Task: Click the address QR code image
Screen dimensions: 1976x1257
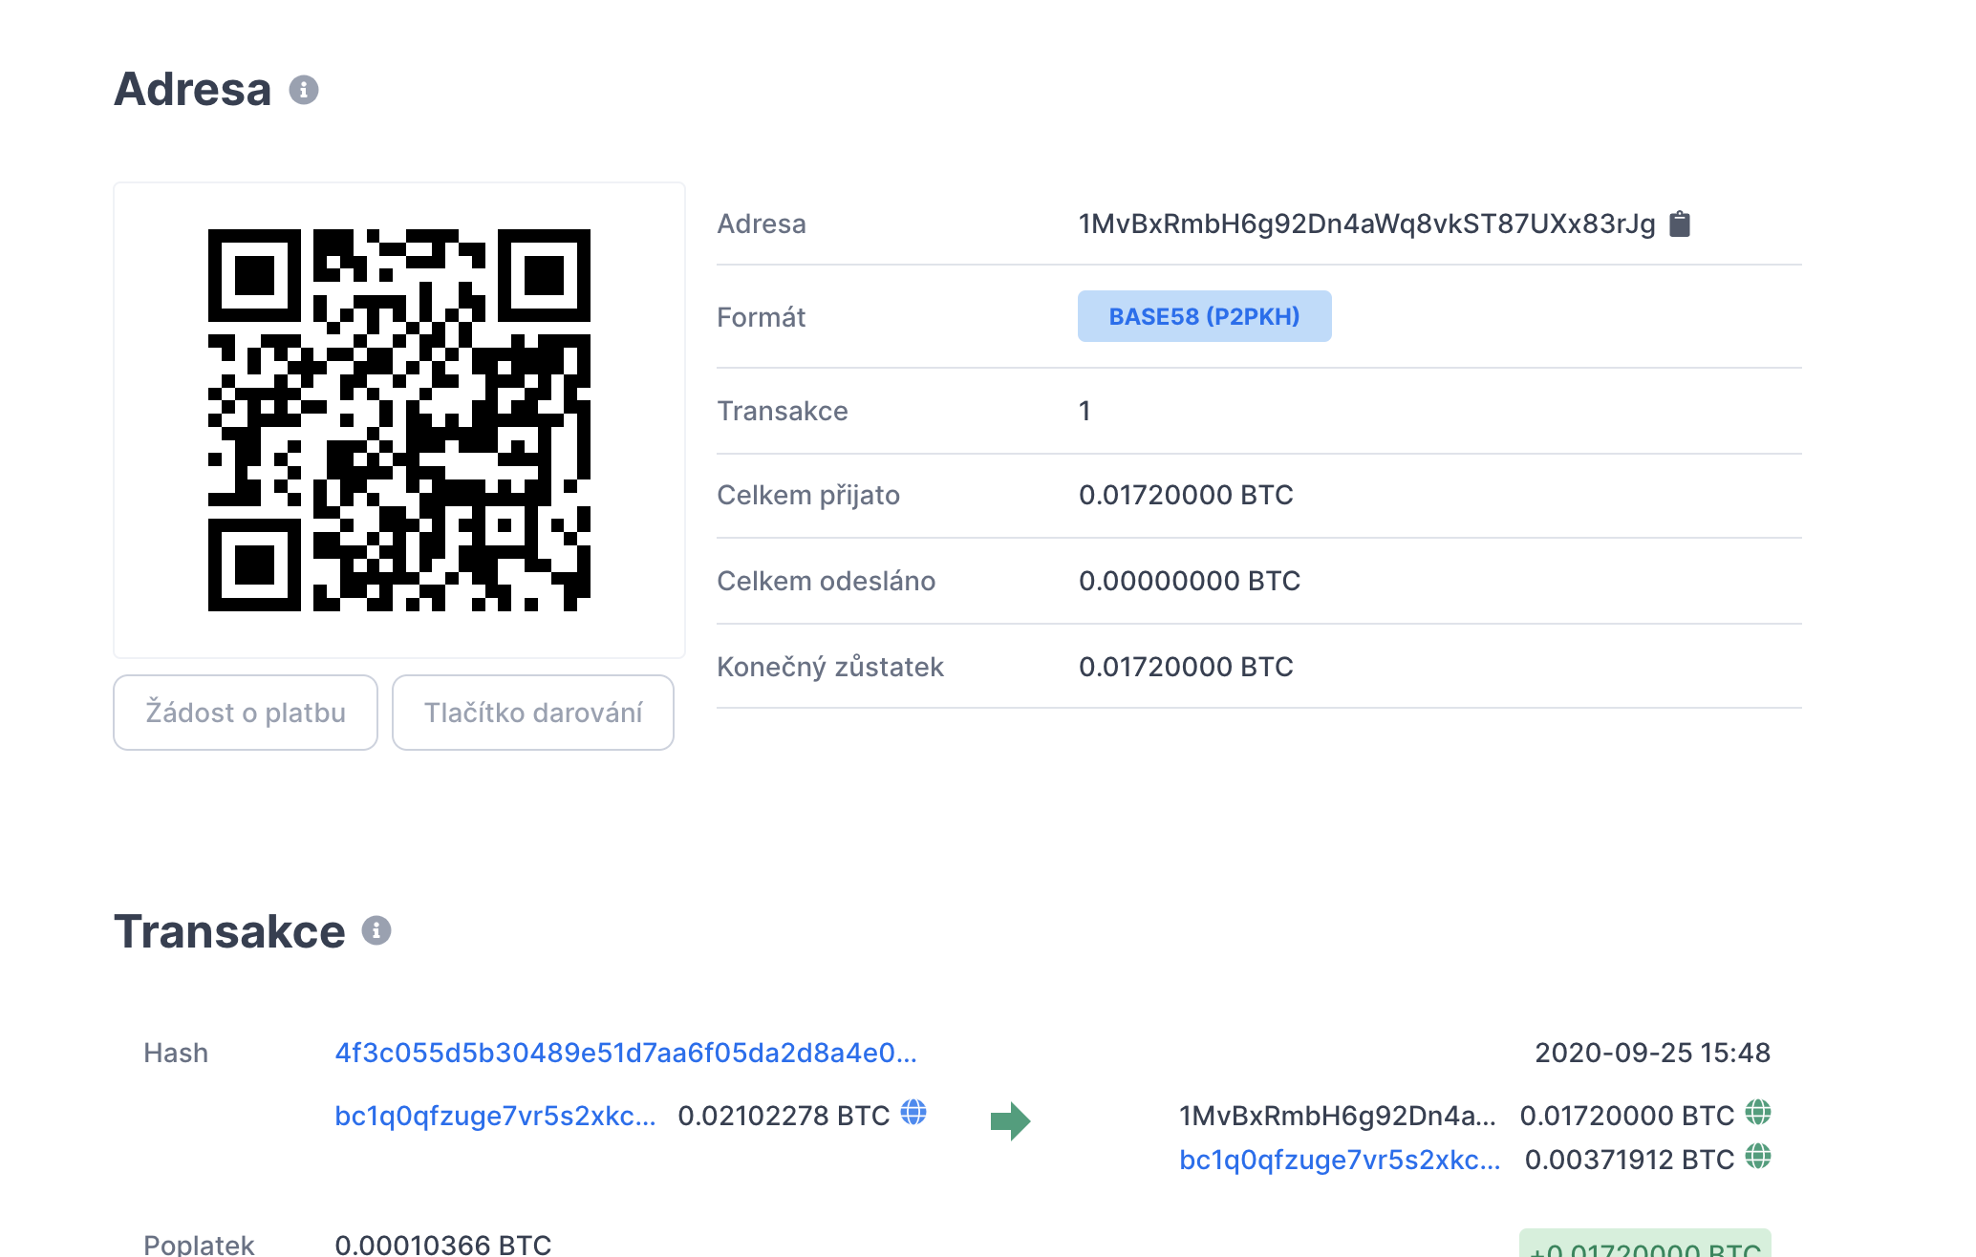Action: point(399,420)
